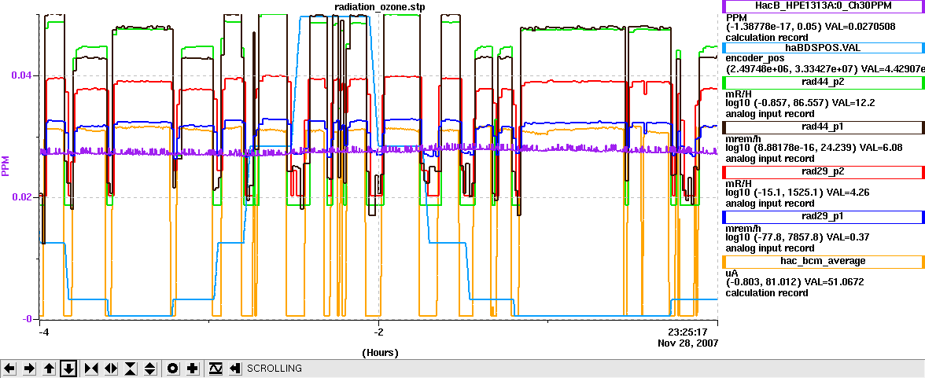Click the (Hours) x-axis title
Viewport: 925px width, 378px height.
click(379, 353)
